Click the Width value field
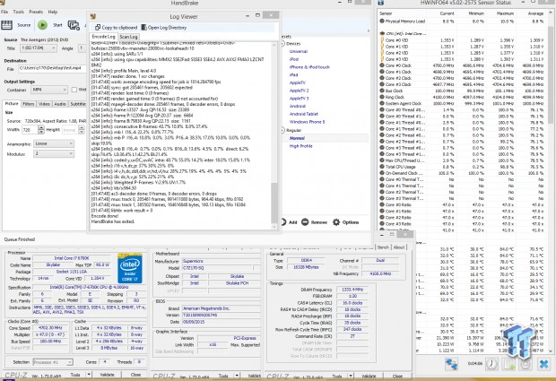This screenshot has width=556, height=381. click(30, 130)
